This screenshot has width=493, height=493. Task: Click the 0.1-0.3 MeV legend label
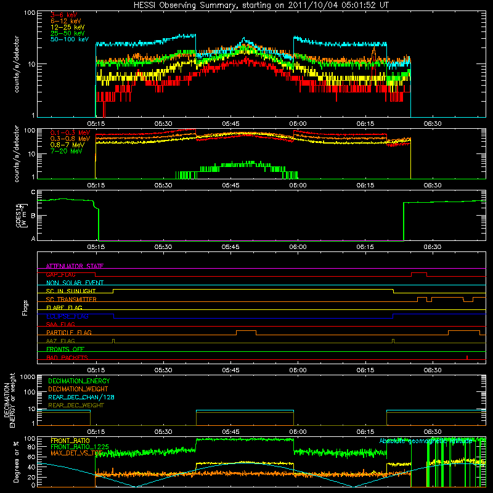[x=70, y=132]
